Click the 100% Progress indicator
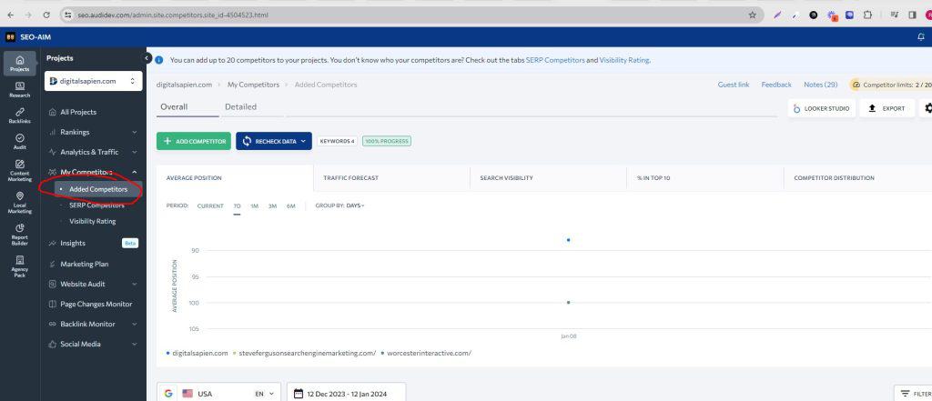Viewport: 932px width, 401px height. point(386,141)
